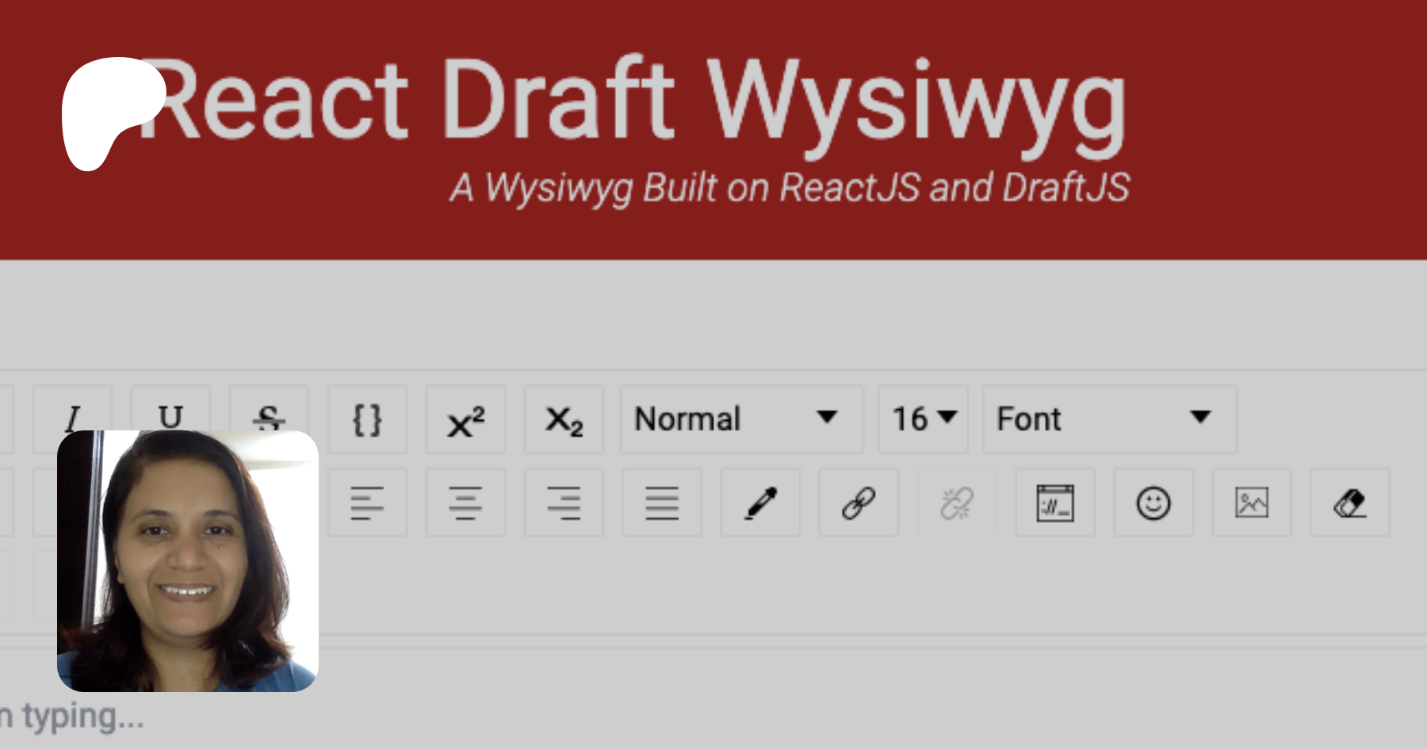Open the Font family dropdown

(1108, 419)
